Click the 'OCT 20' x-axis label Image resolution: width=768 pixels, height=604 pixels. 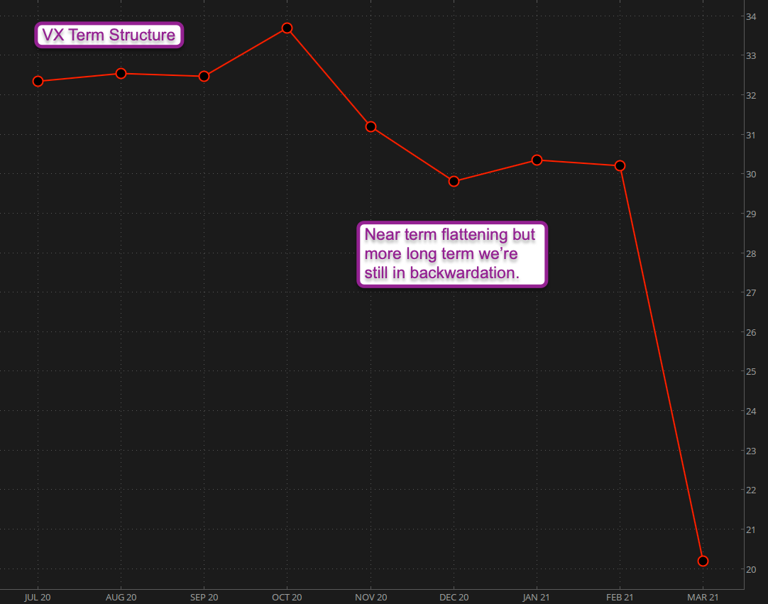tap(287, 597)
